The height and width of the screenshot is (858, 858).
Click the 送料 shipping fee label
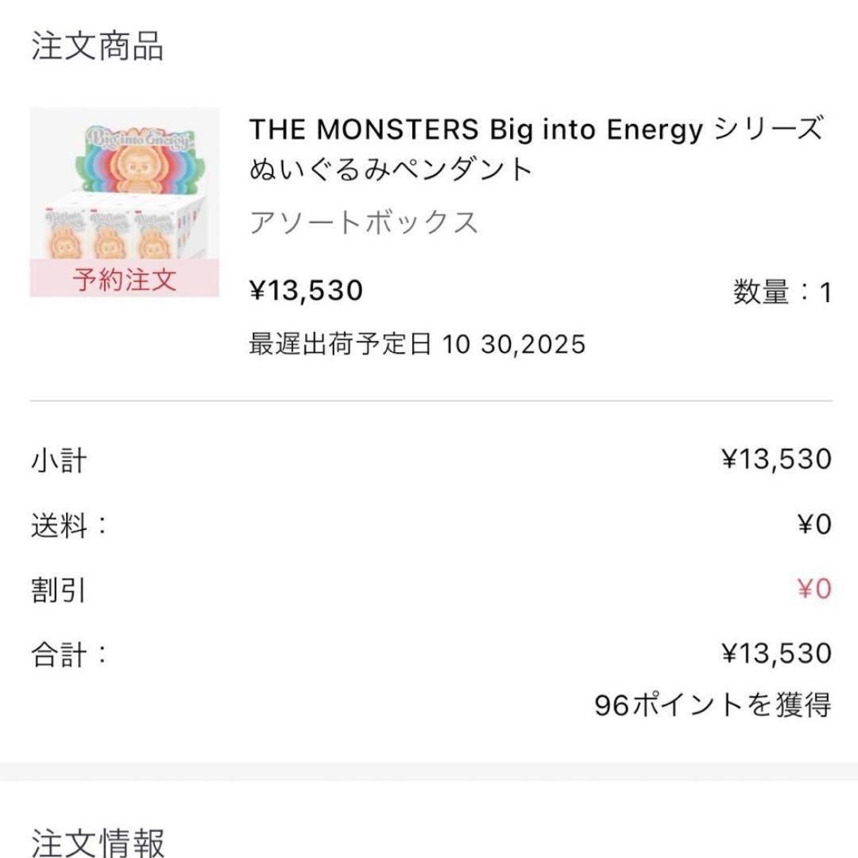[x=68, y=524]
